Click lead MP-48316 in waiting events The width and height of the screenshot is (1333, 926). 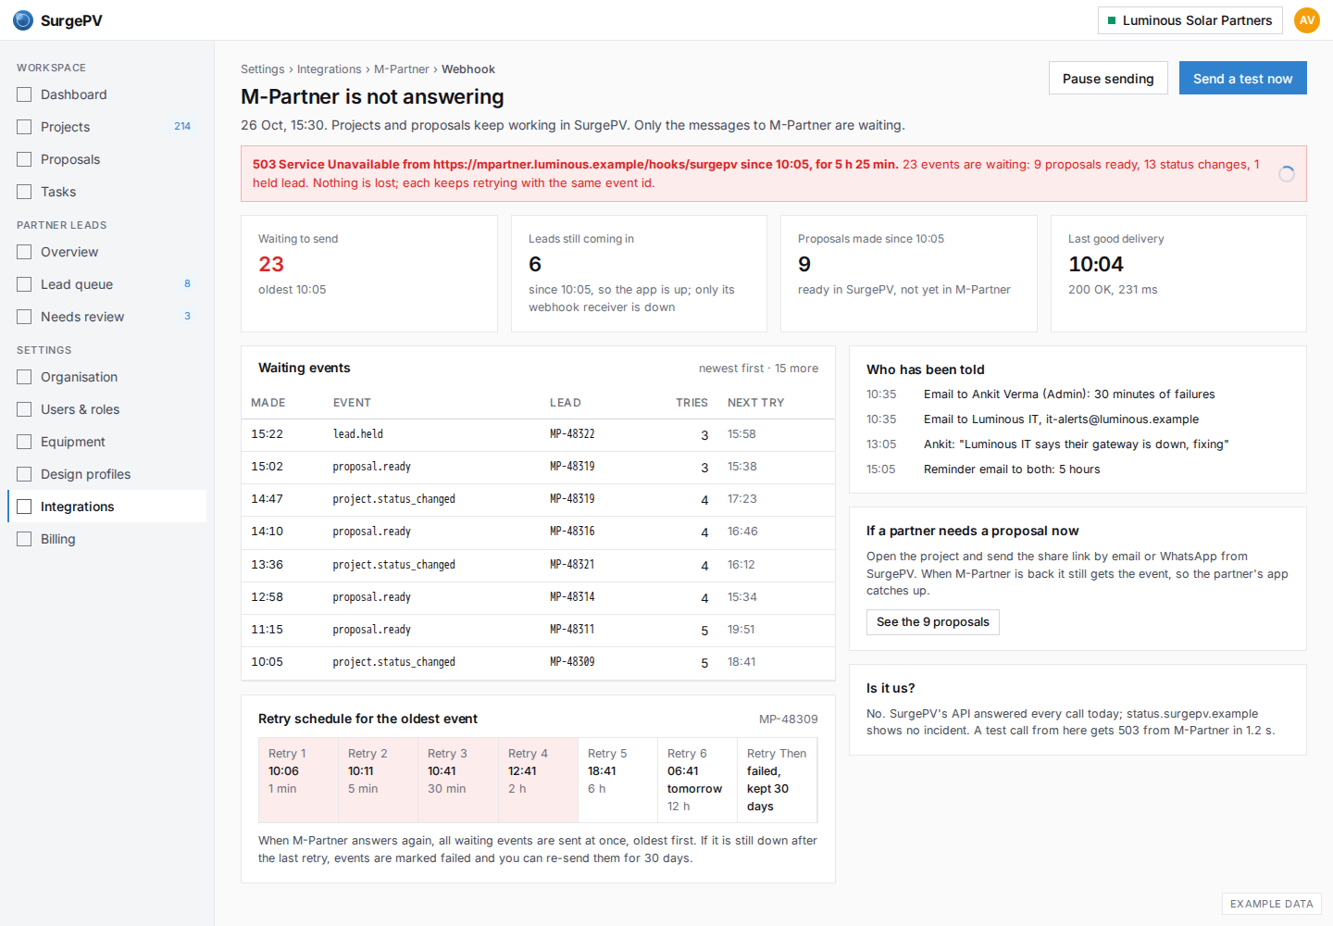pyautogui.click(x=572, y=532)
